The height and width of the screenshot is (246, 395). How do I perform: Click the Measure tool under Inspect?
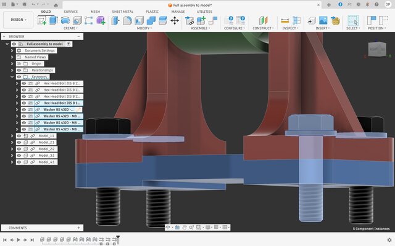tap(285, 20)
